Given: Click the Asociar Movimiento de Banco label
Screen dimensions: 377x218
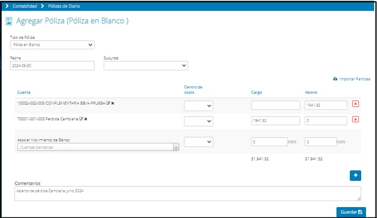Looking at the screenshot, I should tap(43, 140).
